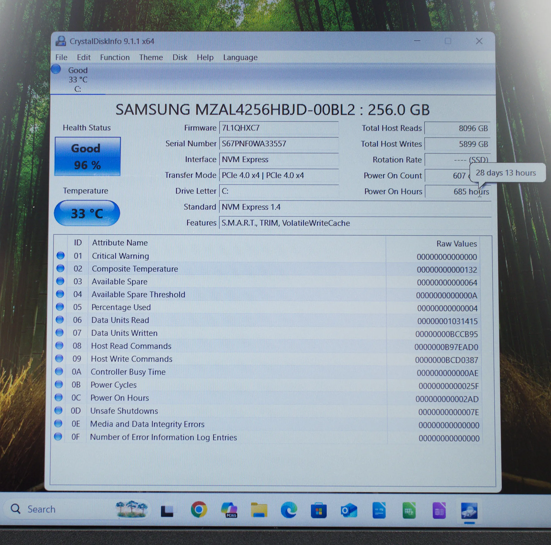Open Google Chrome from the taskbar

[x=199, y=510]
